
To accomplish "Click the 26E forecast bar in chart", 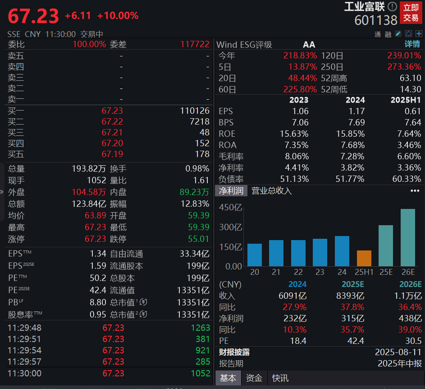I will pos(408,237).
